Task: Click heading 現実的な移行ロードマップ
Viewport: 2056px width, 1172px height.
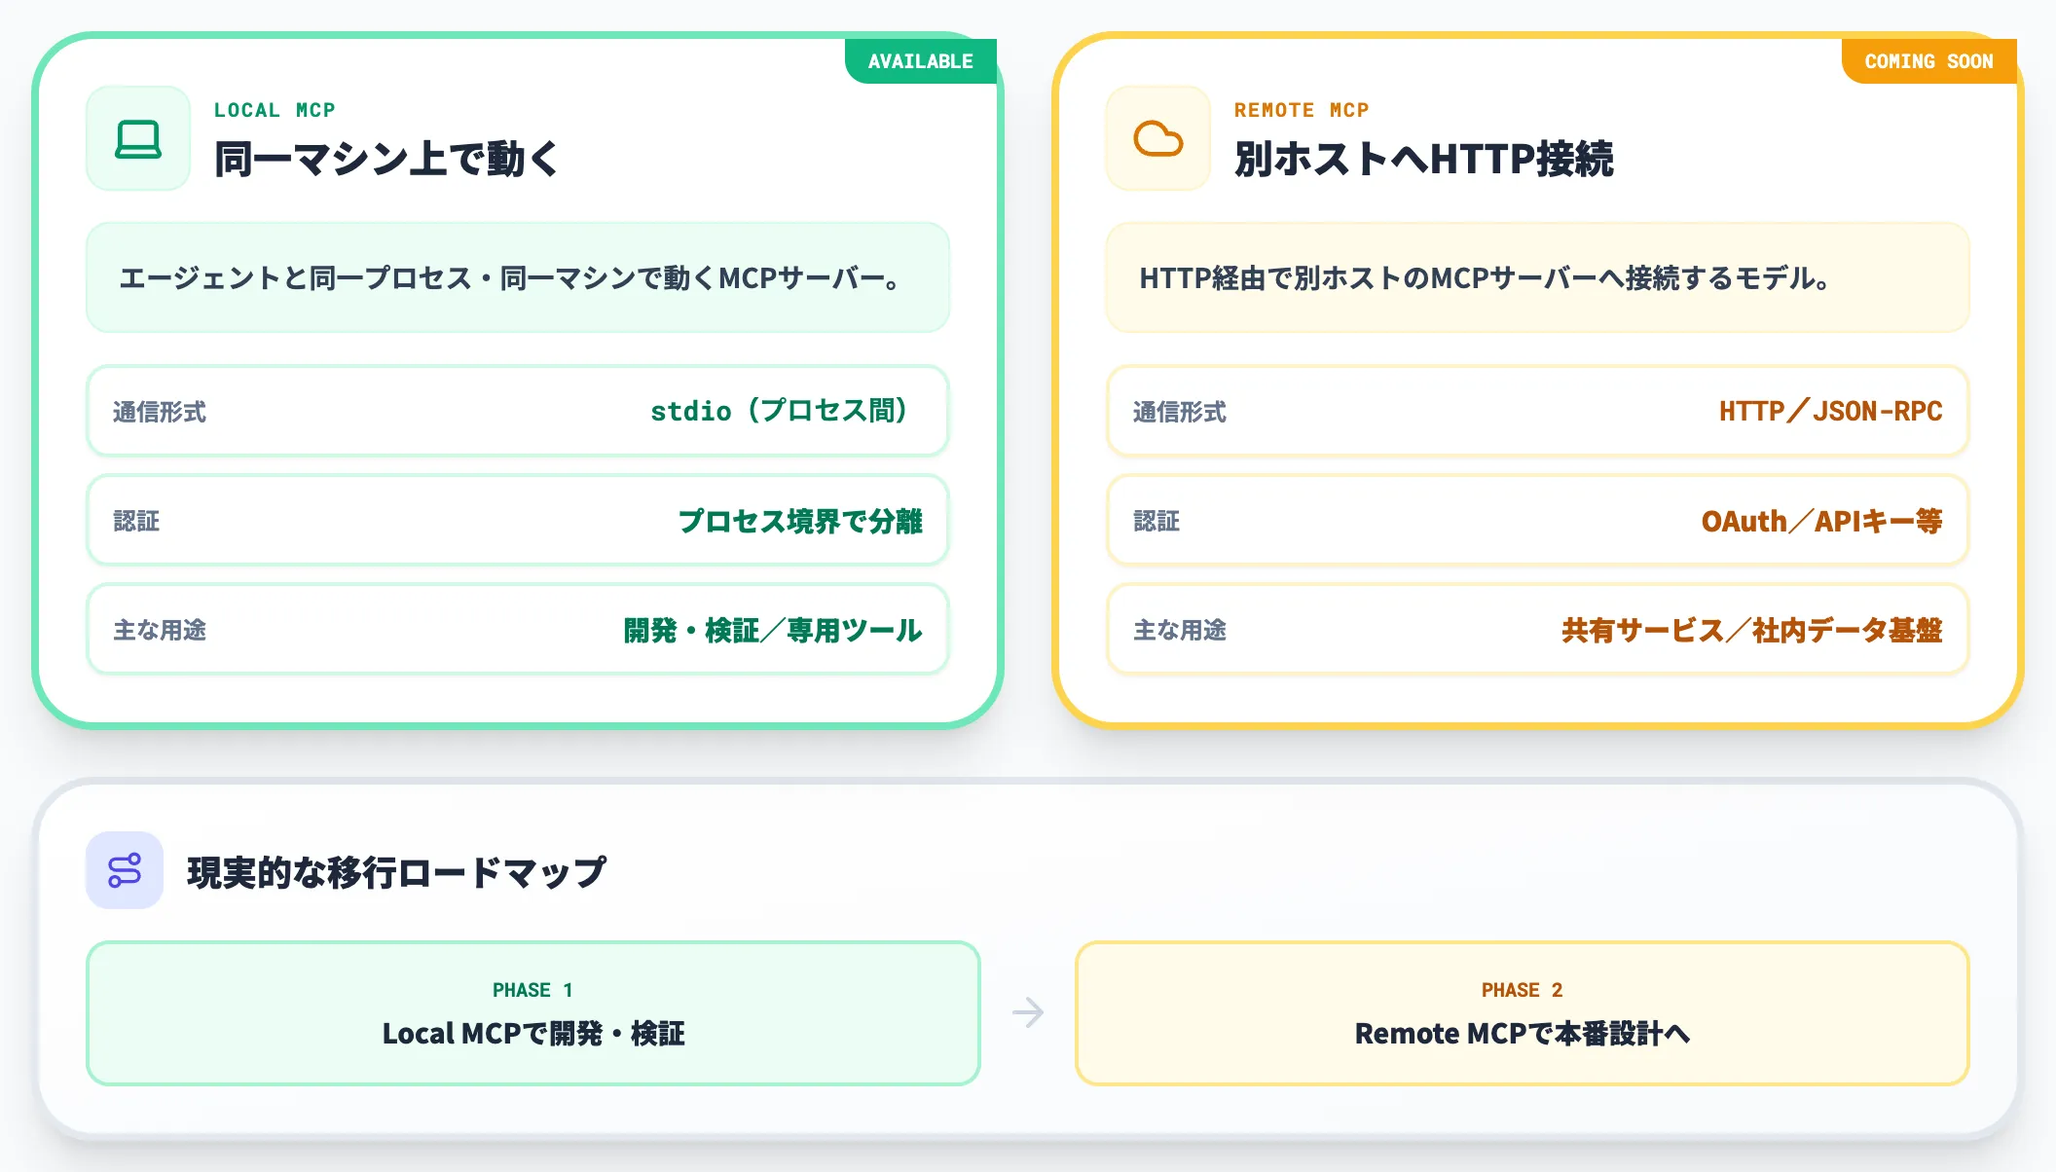Action: pos(397,872)
